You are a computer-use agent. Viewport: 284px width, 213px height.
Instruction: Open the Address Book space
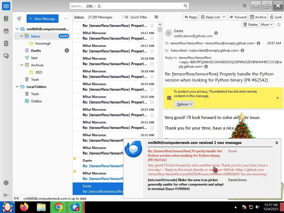[x=6, y=19]
